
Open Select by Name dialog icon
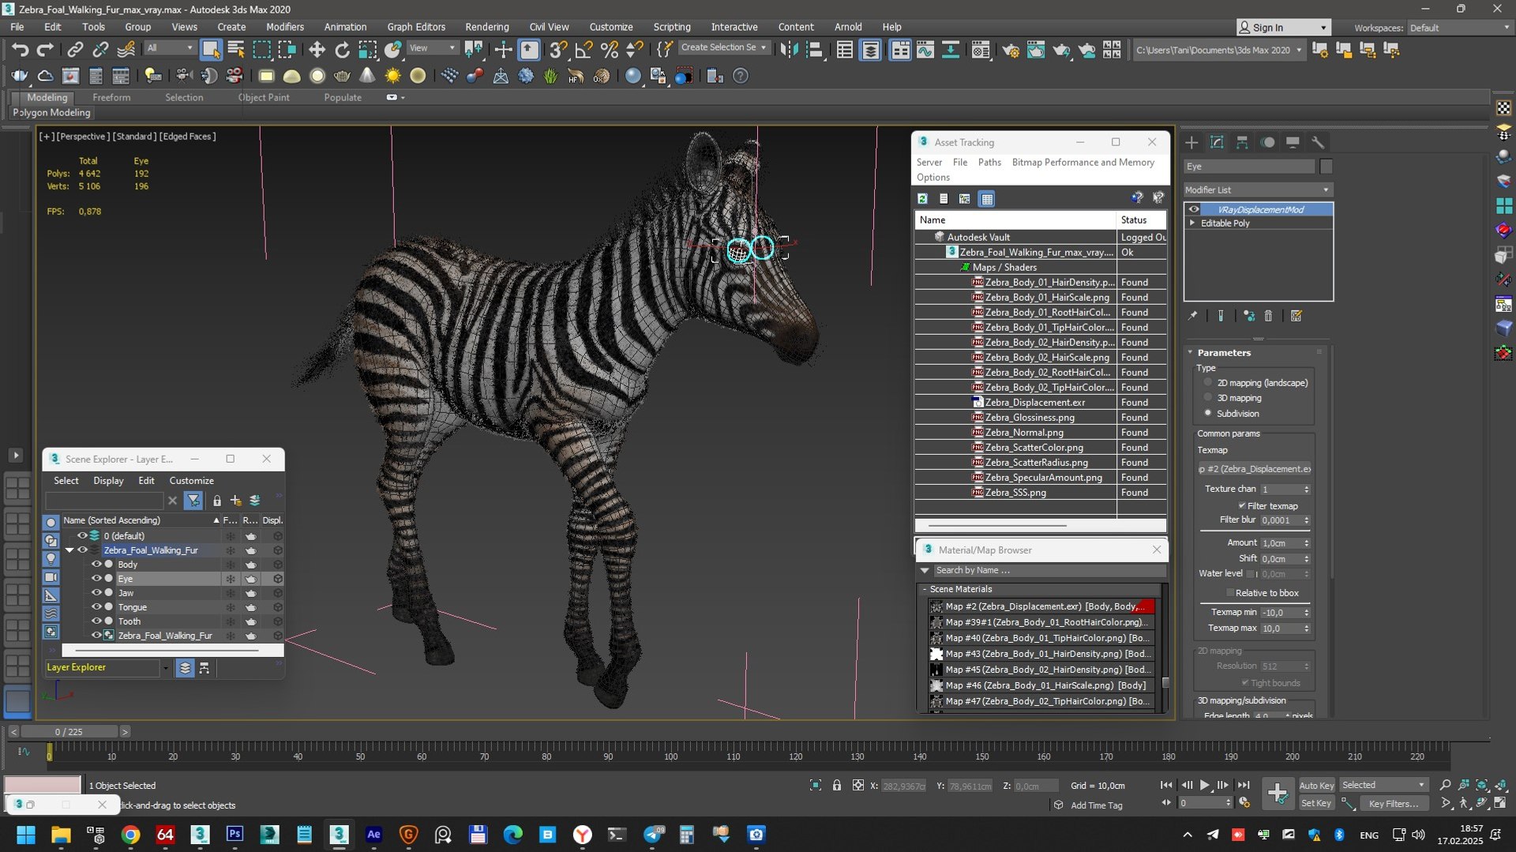tap(236, 50)
